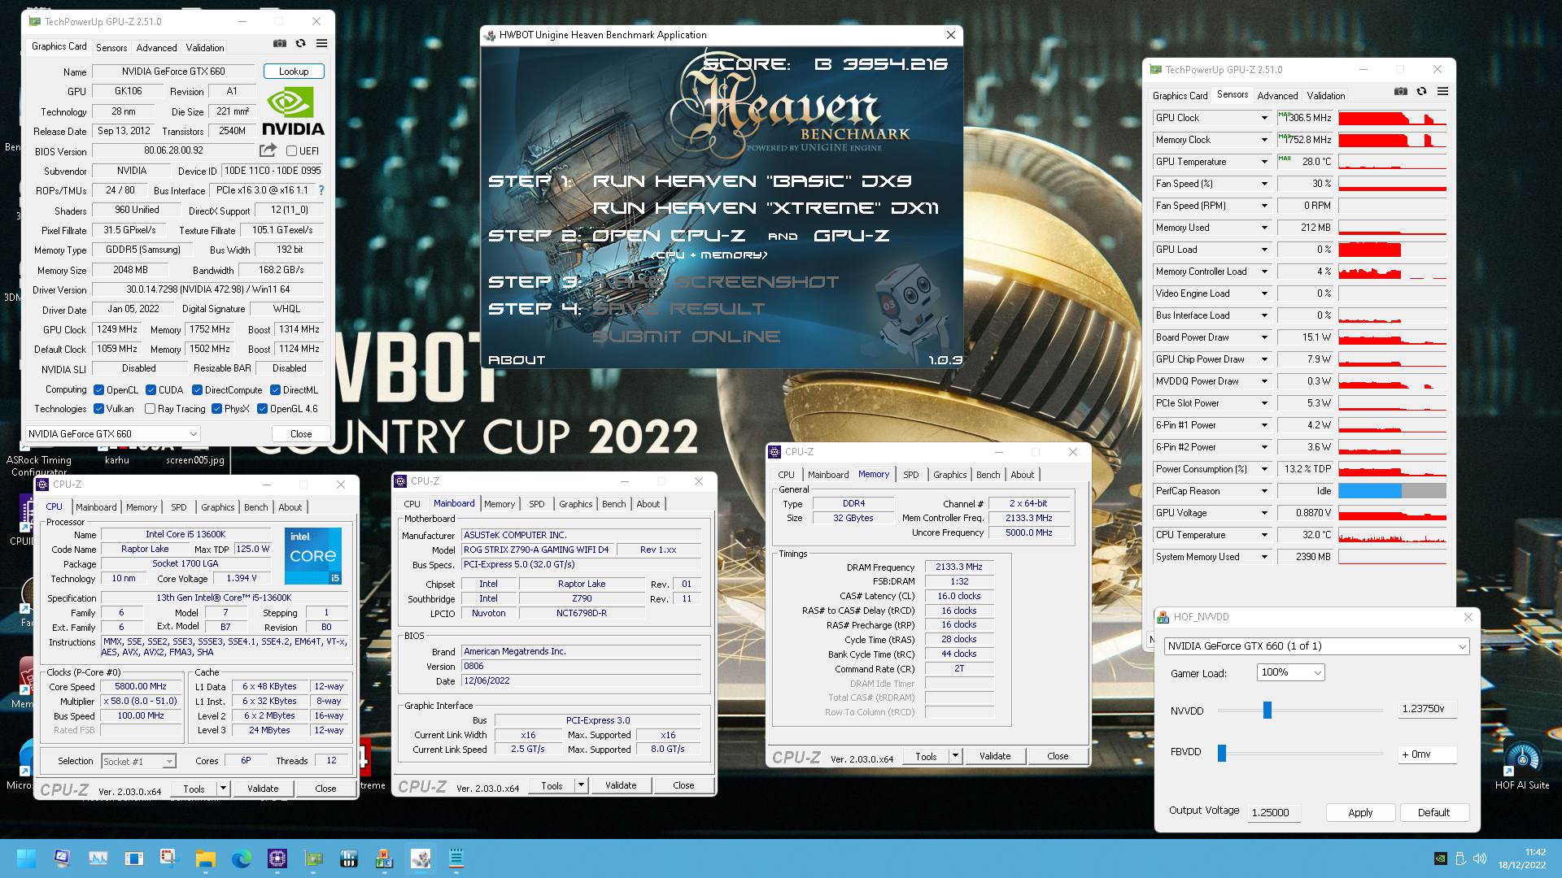This screenshot has height=878, width=1562.
Task: Click Bus Interface question mark icon
Action: (x=321, y=190)
